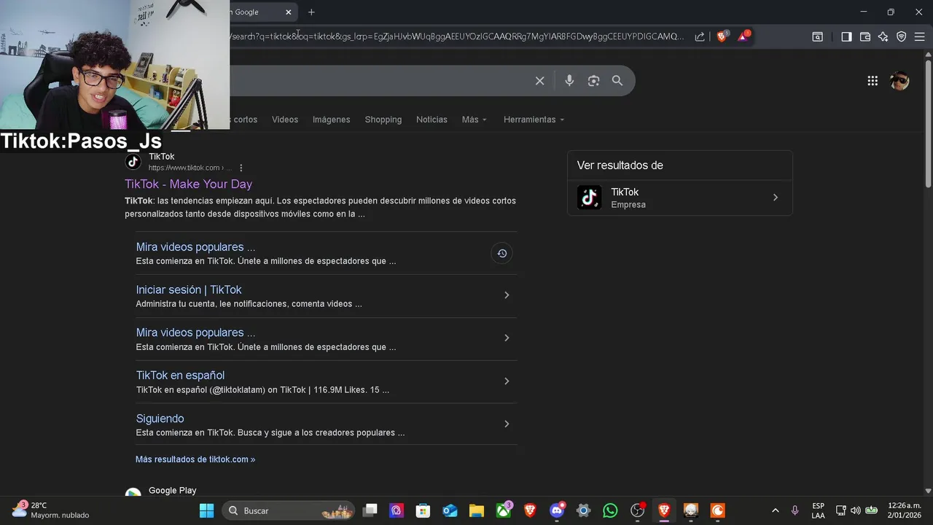
Task: Open the Herramientas dropdown
Action: (x=534, y=120)
